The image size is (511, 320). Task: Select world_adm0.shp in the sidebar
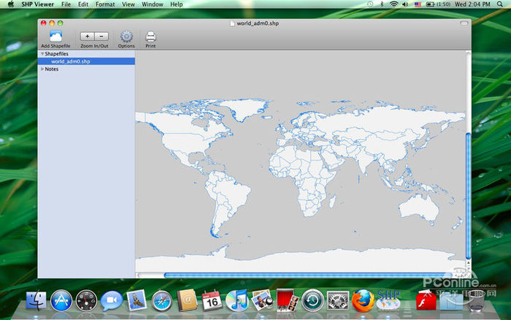71,61
